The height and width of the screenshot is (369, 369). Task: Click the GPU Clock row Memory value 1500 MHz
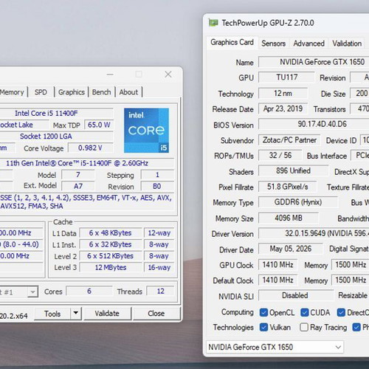coord(351,265)
